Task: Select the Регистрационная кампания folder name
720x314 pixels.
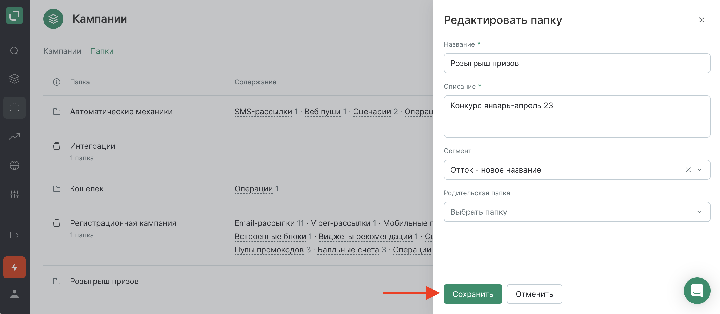Action: pyautogui.click(x=123, y=223)
